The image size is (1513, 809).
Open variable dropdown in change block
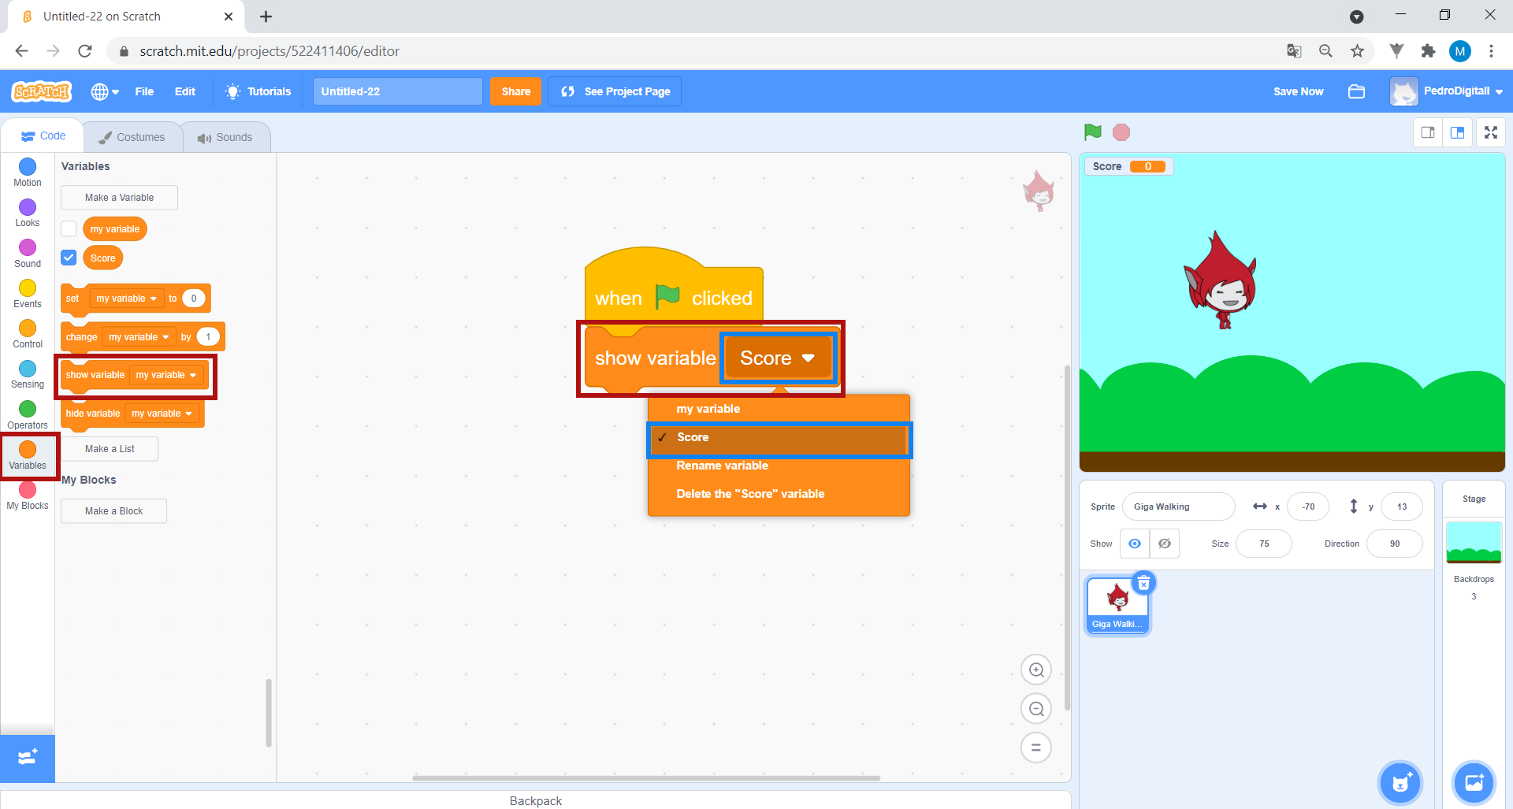(x=139, y=337)
